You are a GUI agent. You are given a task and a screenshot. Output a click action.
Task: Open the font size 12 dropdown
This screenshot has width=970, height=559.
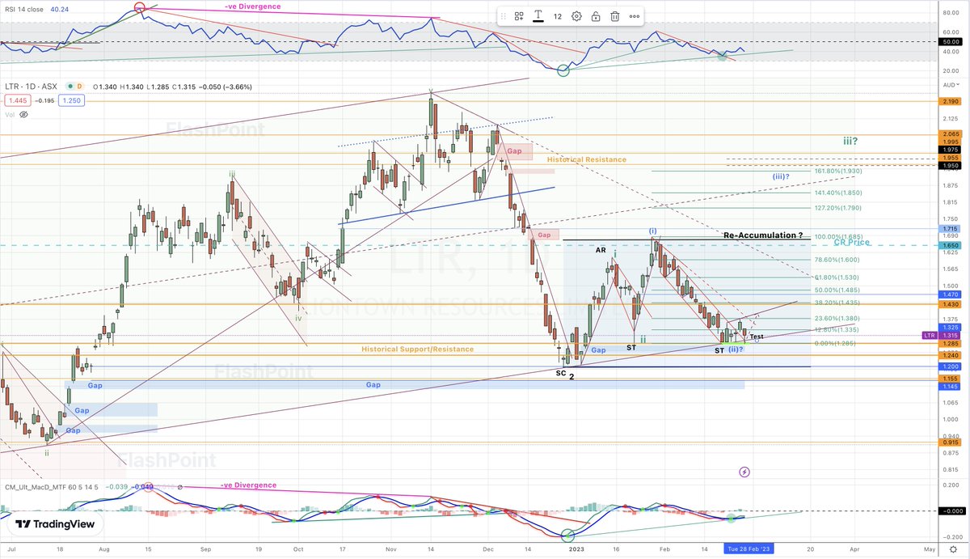[x=558, y=16]
